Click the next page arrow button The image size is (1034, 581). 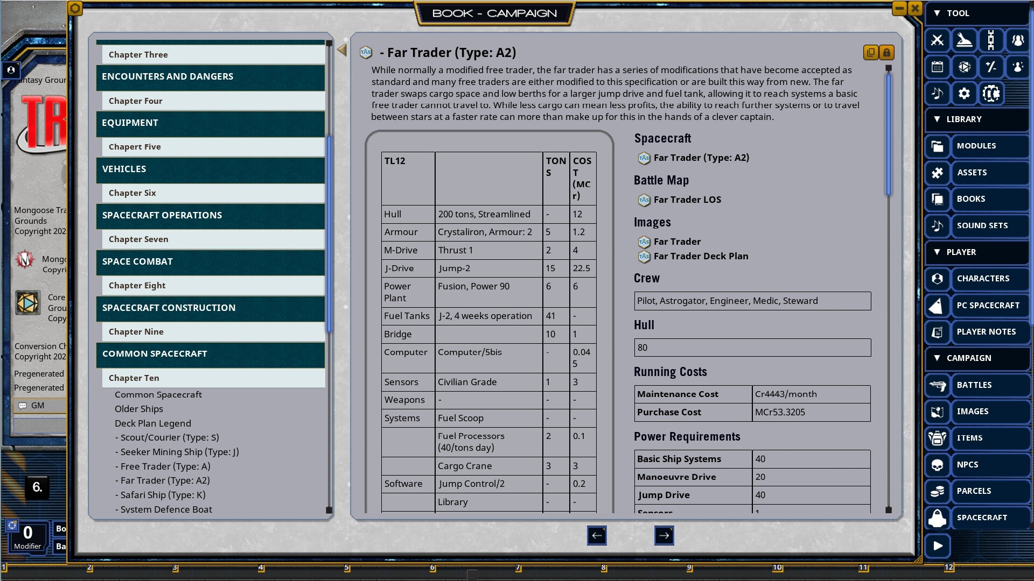pos(664,536)
